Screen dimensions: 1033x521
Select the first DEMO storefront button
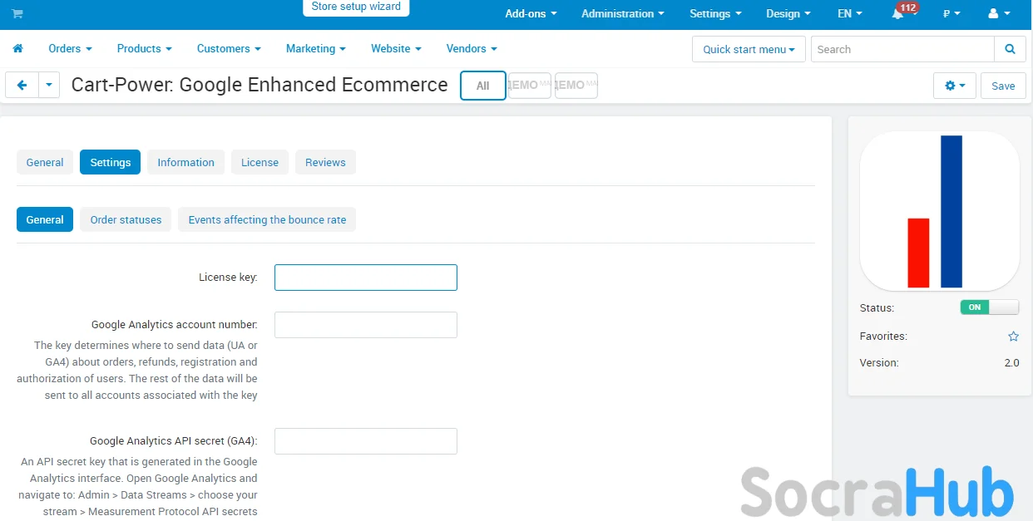[x=530, y=86]
